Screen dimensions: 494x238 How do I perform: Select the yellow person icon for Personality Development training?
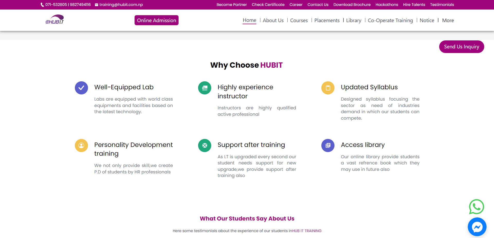pyautogui.click(x=81, y=145)
